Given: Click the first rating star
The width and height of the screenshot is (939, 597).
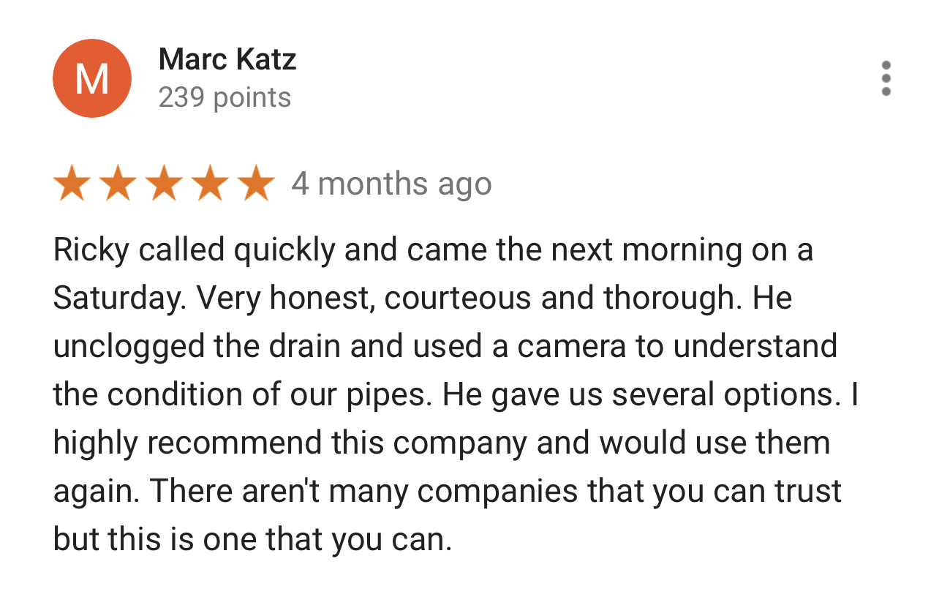Looking at the screenshot, I should point(72,183).
